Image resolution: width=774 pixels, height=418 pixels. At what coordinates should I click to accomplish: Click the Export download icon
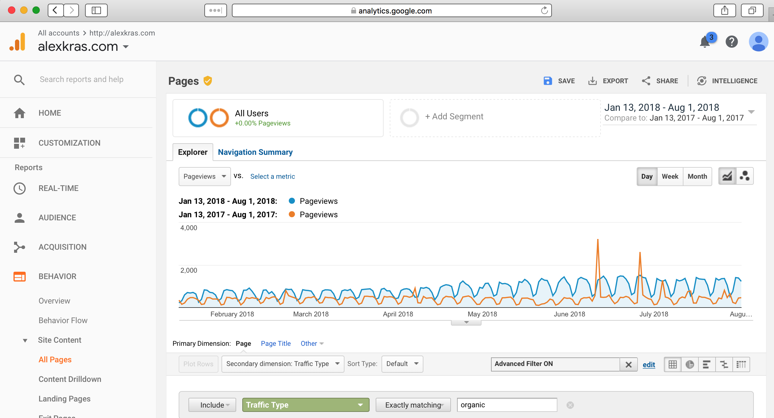point(593,81)
